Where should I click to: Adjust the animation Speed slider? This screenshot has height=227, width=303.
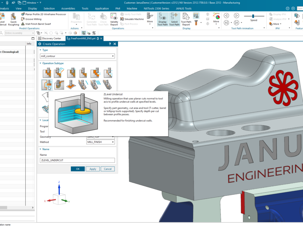[x=253, y=16]
